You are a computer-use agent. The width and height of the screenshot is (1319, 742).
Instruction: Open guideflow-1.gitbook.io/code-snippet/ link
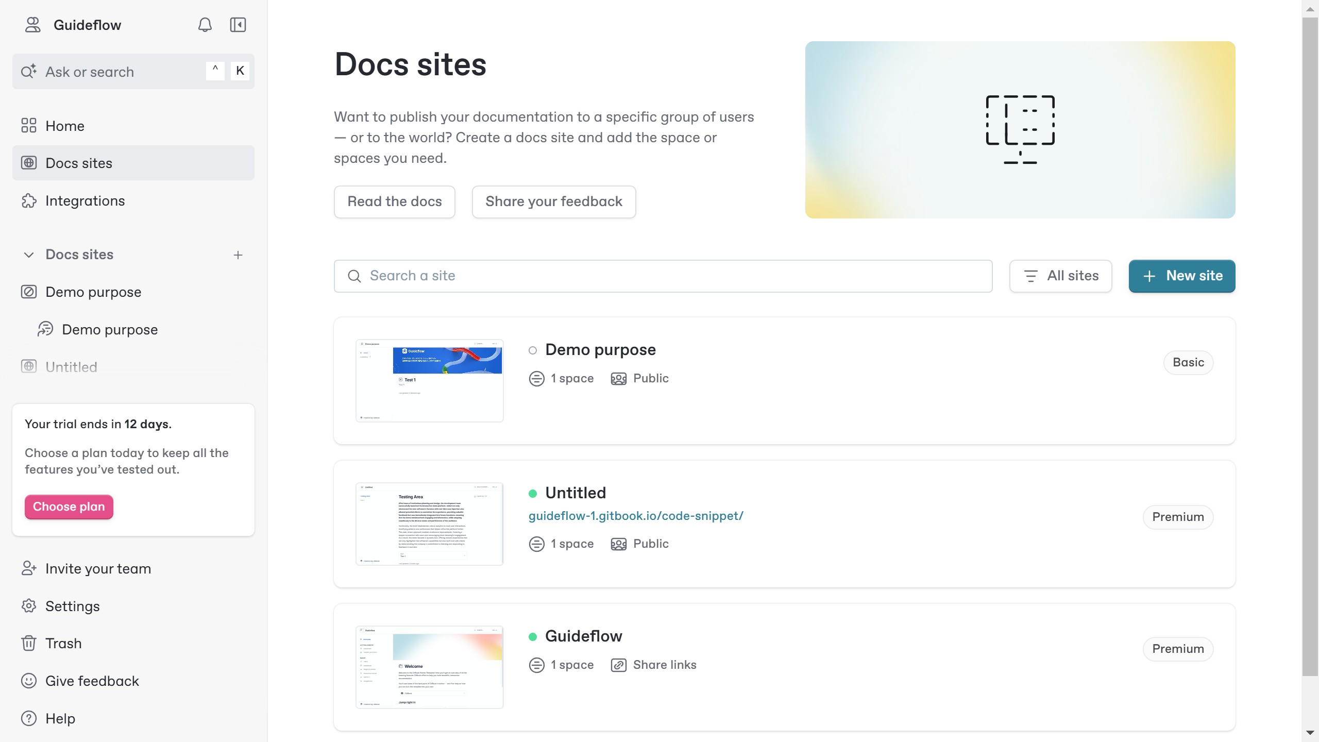636,516
